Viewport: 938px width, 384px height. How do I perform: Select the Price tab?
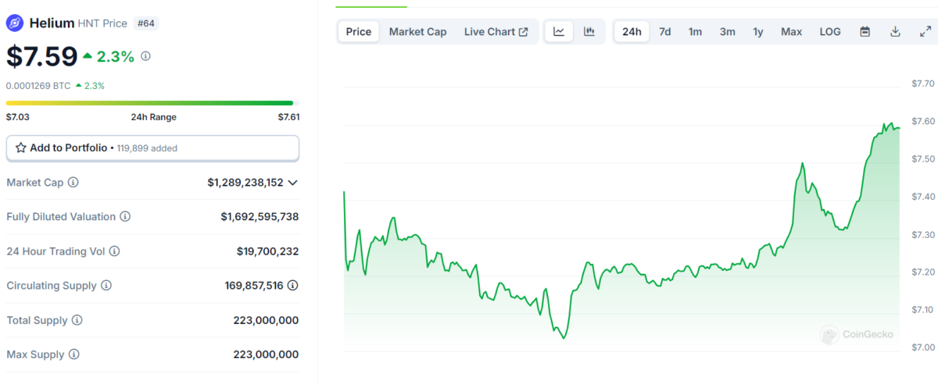(359, 32)
